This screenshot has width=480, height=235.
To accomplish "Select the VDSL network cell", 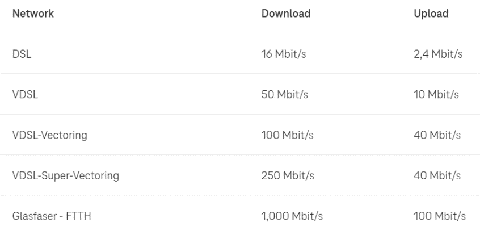I will [x=25, y=95].
